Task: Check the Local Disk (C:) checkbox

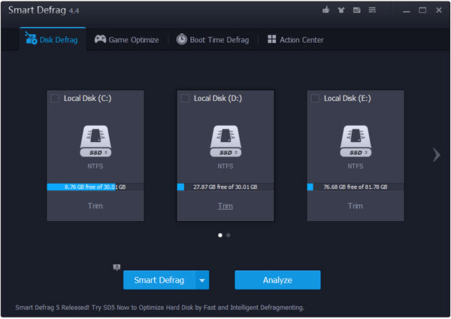Action: 55,98
